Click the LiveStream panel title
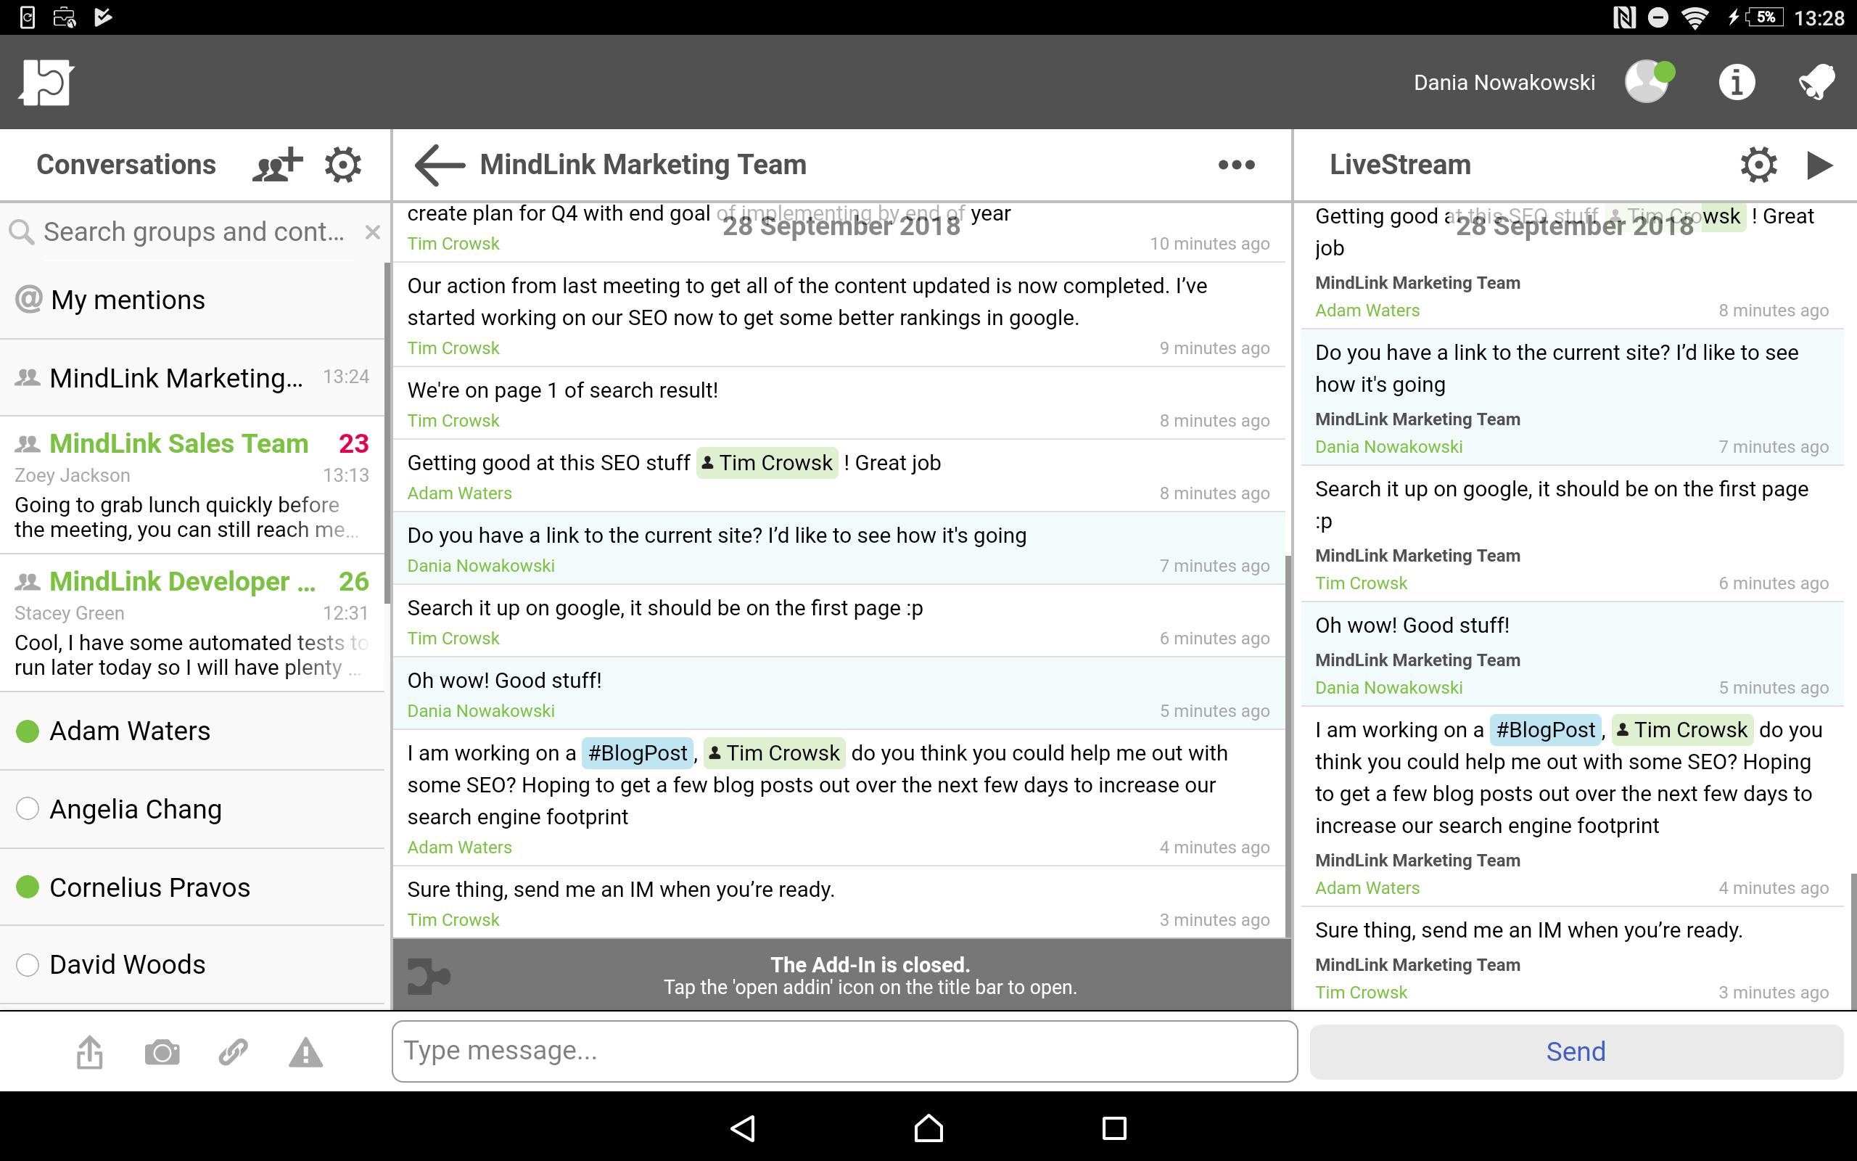The width and height of the screenshot is (1857, 1161). coord(1400,164)
